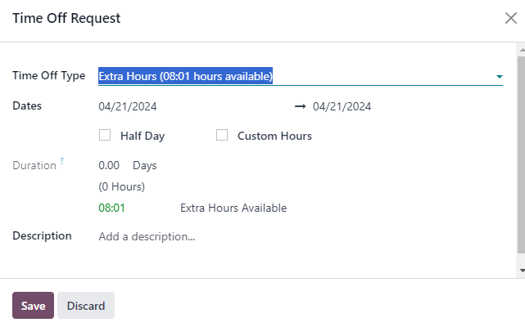This screenshot has height=327, width=525.
Task: Click the Time Off Type label
Action: [49, 75]
